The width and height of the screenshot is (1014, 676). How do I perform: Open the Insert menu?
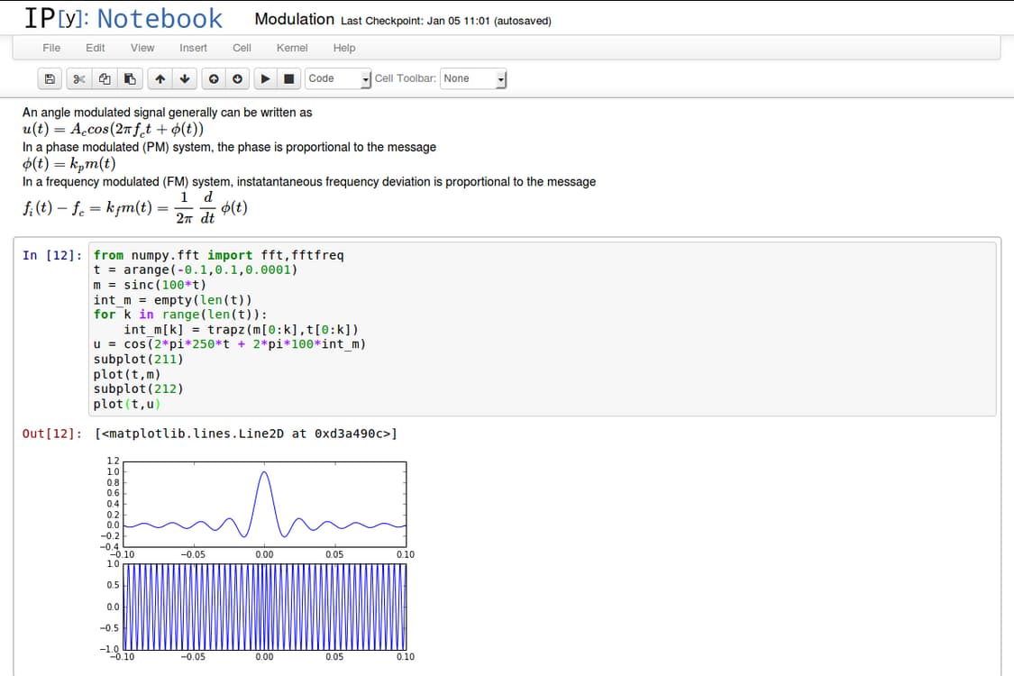tap(193, 48)
